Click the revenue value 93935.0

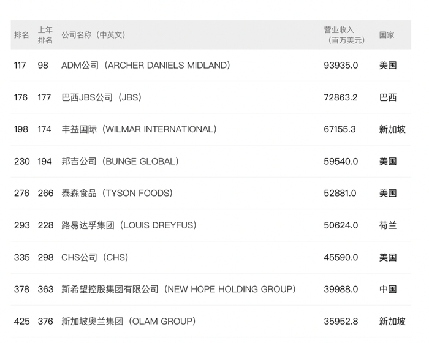pyautogui.click(x=341, y=66)
